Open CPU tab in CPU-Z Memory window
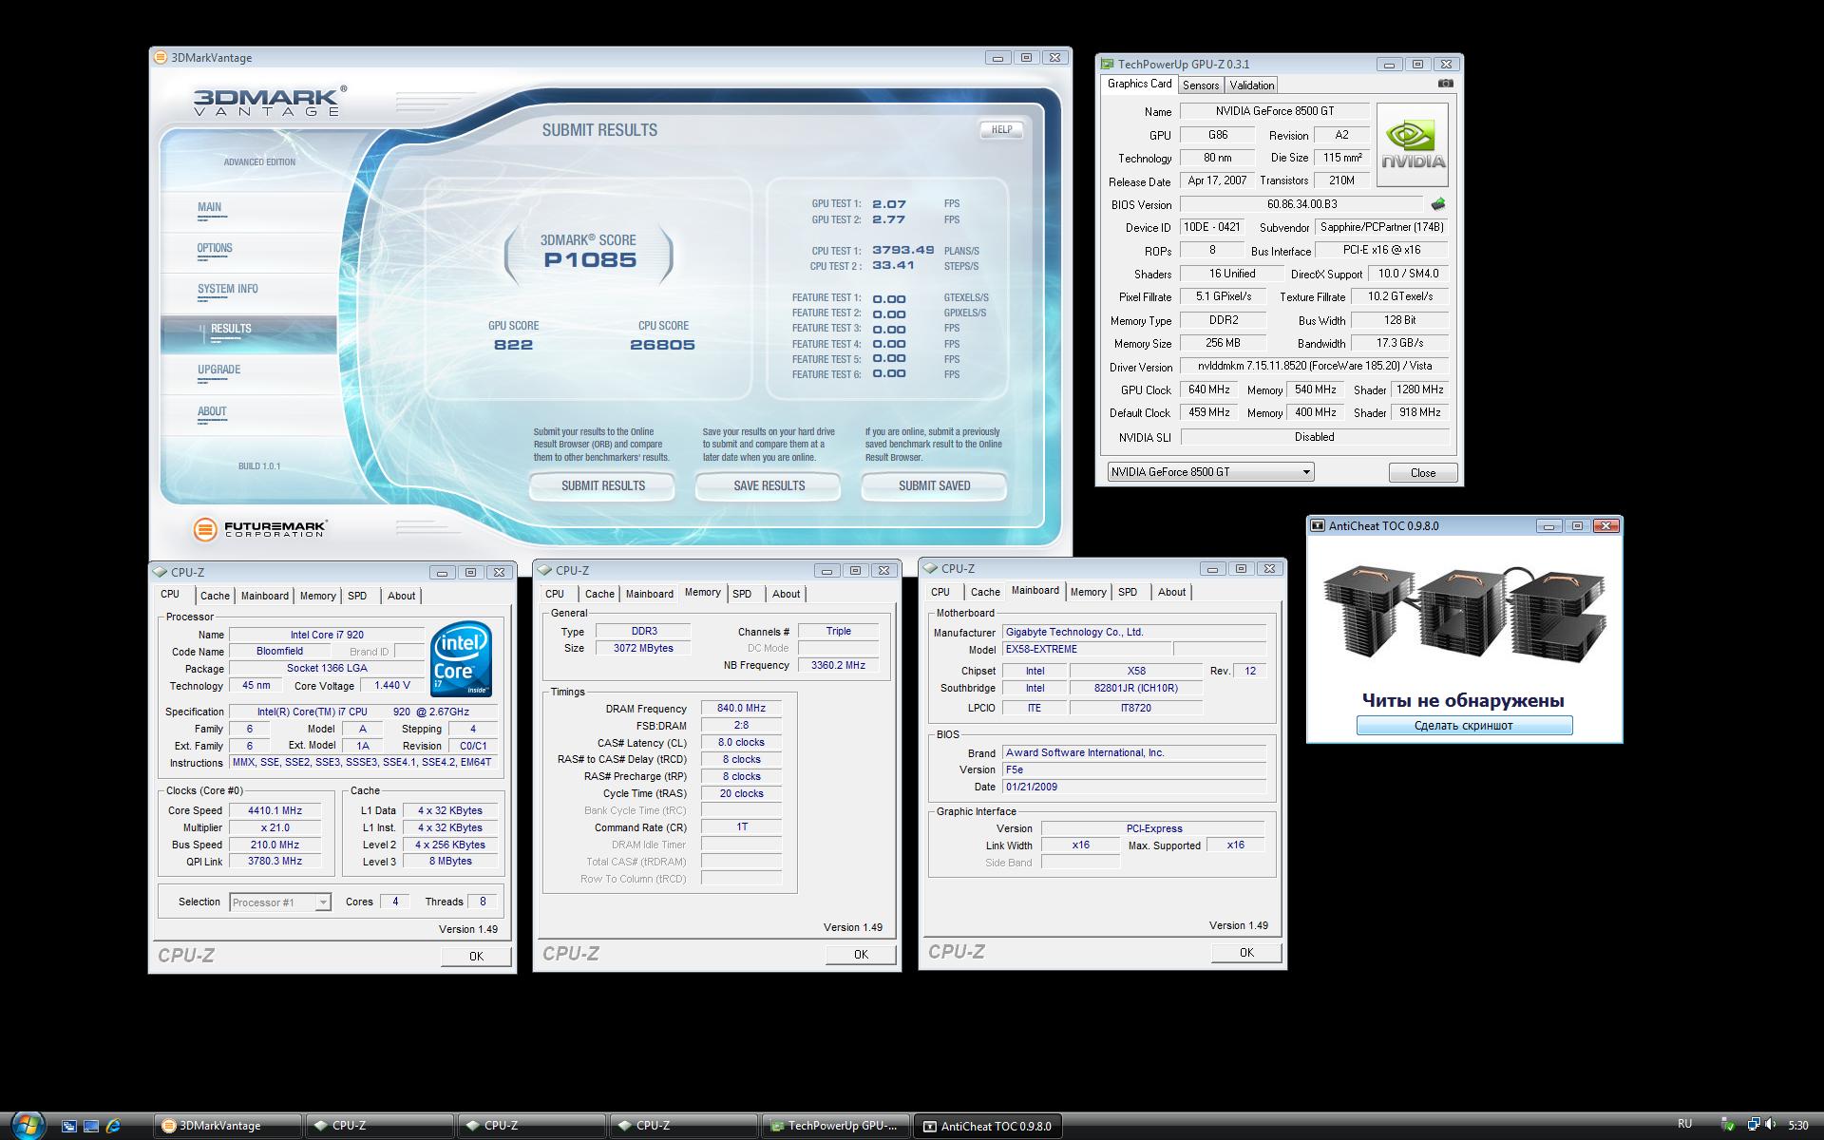Screen dimensions: 1824x1140 [555, 594]
